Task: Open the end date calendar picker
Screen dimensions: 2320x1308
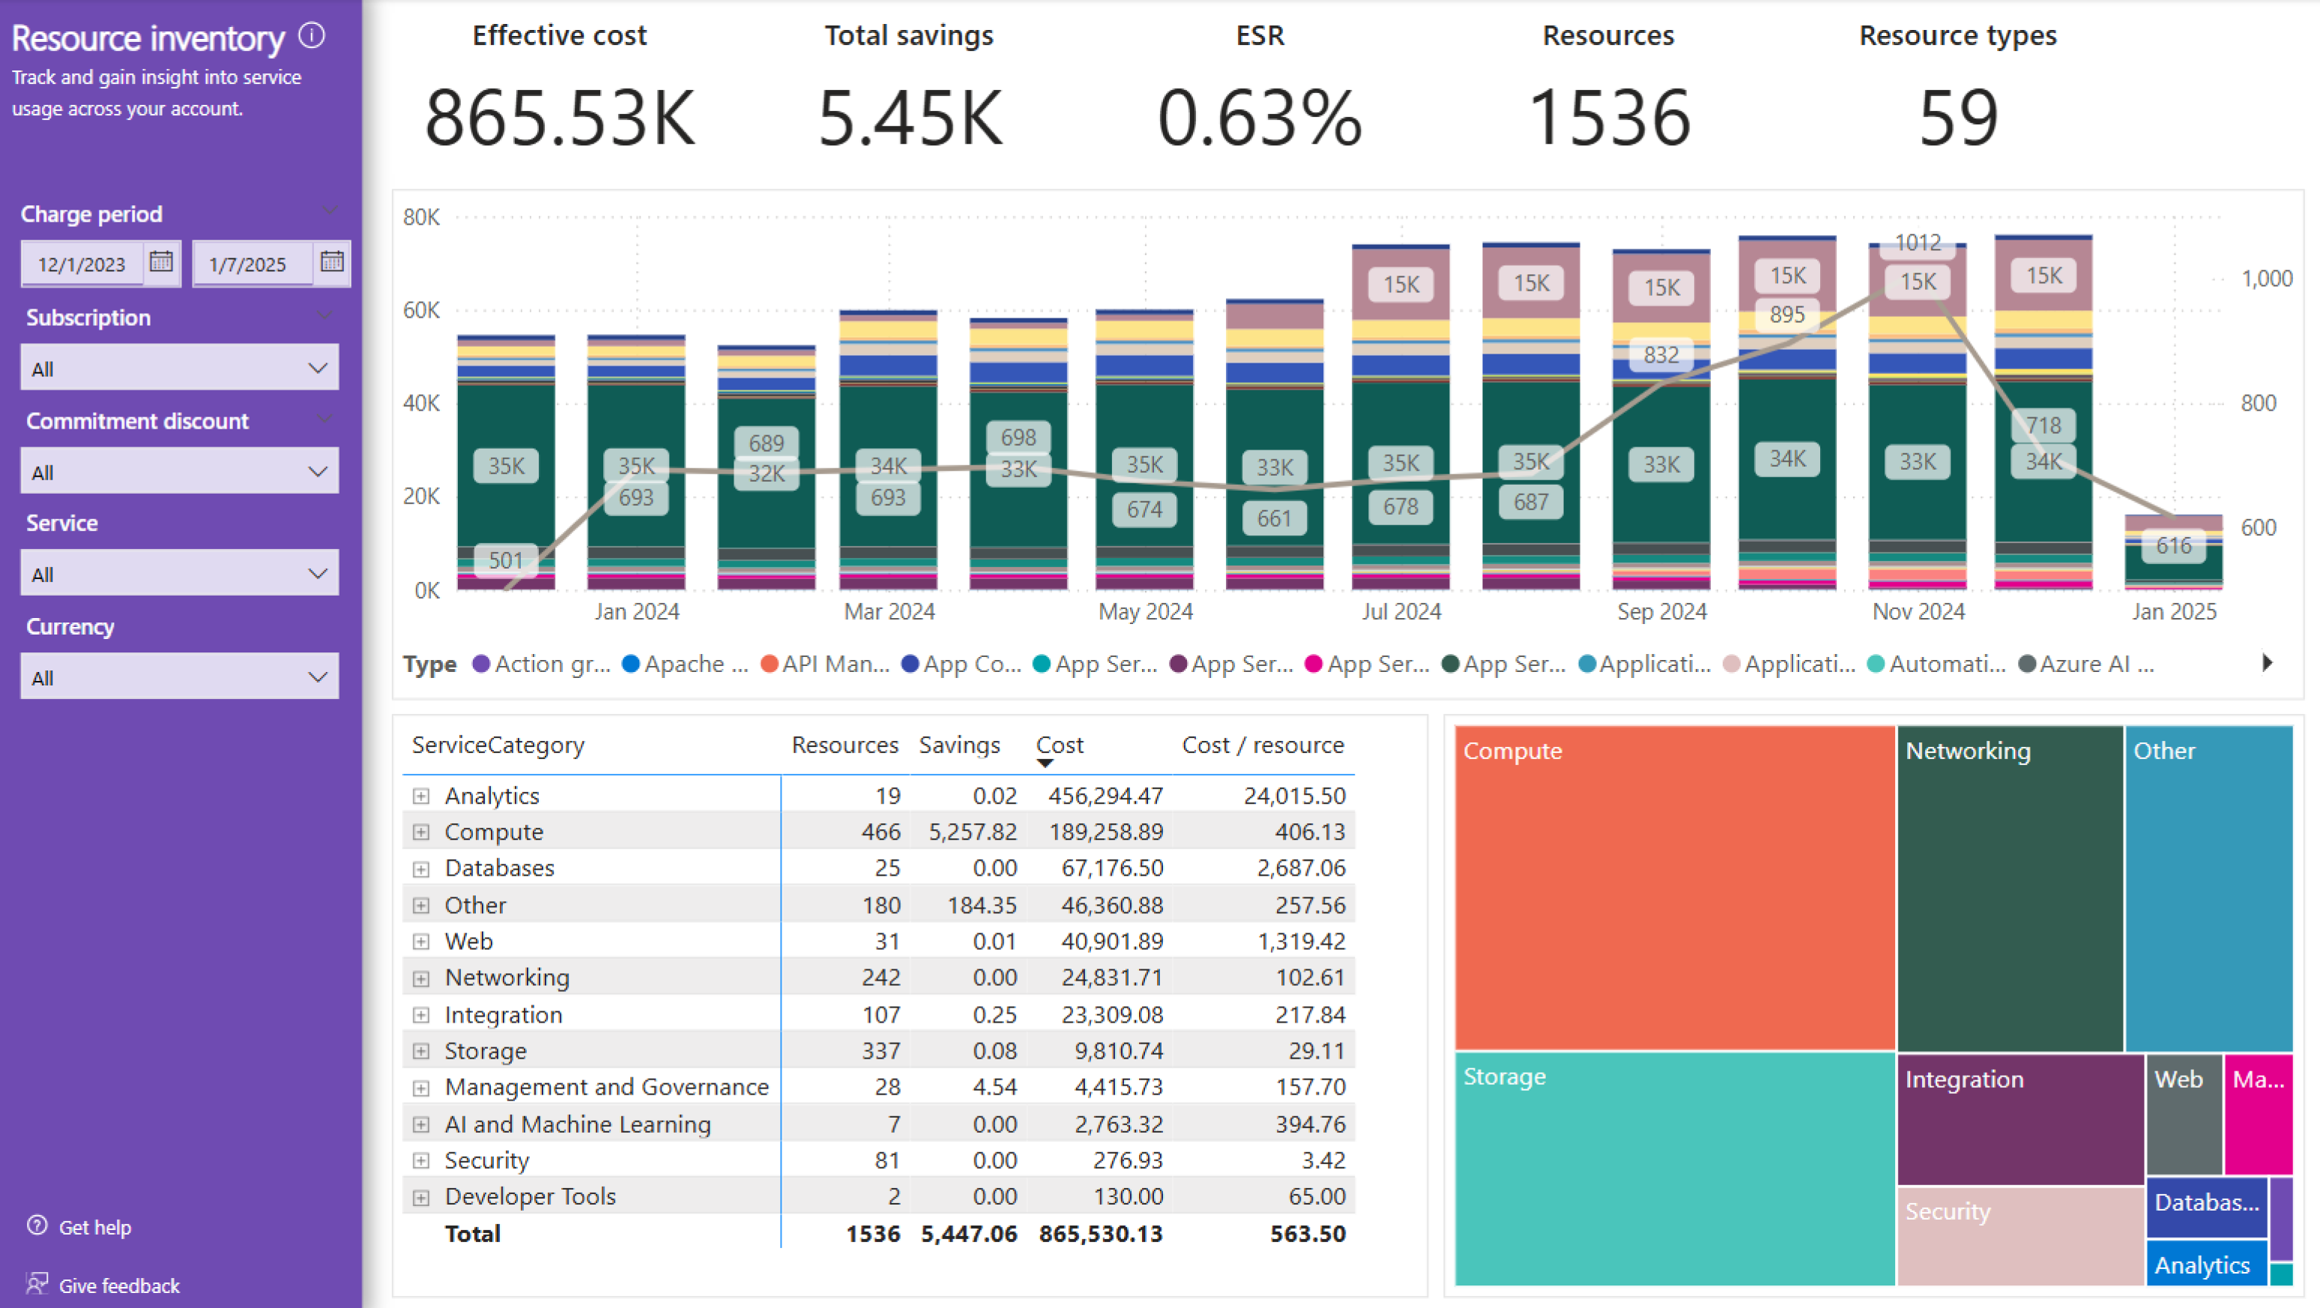Action: click(x=331, y=262)
